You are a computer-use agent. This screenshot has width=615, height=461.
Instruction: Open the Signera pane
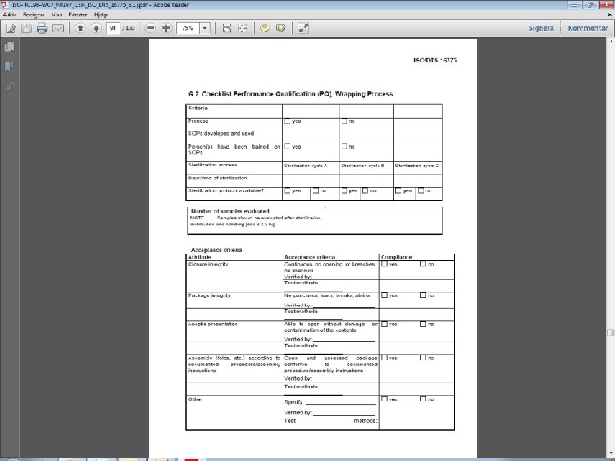[x=541, y=28]
